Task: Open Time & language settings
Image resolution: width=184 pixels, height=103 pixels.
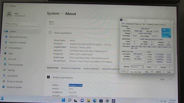Action: (x=15, y=65)
